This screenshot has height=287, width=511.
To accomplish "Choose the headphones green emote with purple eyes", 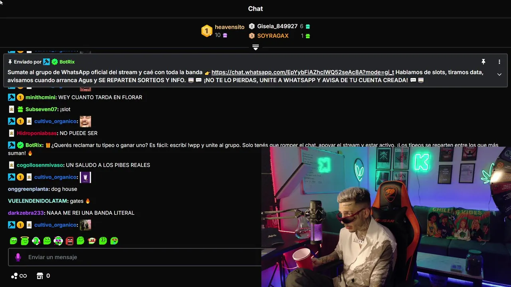I will (x=58, y=241).
